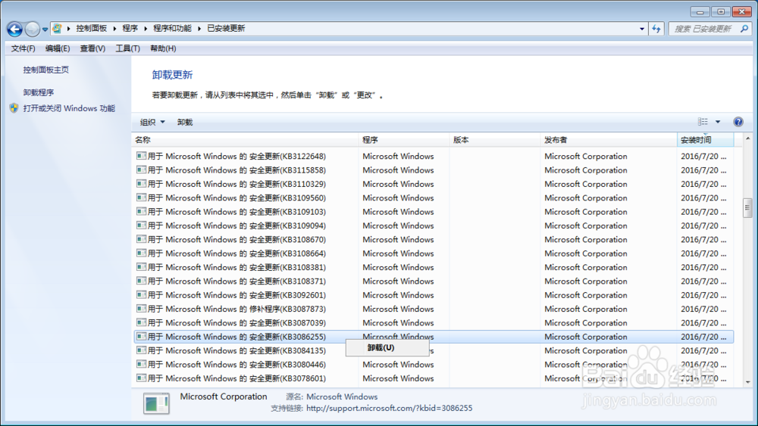Click the icon of update KB3109560
This screenshot has width=758, height=426.
point(141,197)
